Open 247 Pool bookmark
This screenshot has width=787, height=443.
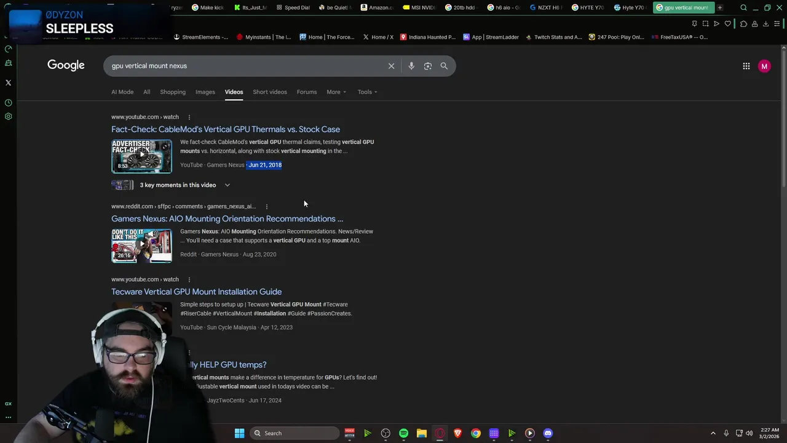pos(616,37)
